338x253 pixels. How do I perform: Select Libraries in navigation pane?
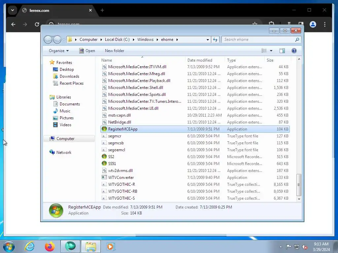64,97
